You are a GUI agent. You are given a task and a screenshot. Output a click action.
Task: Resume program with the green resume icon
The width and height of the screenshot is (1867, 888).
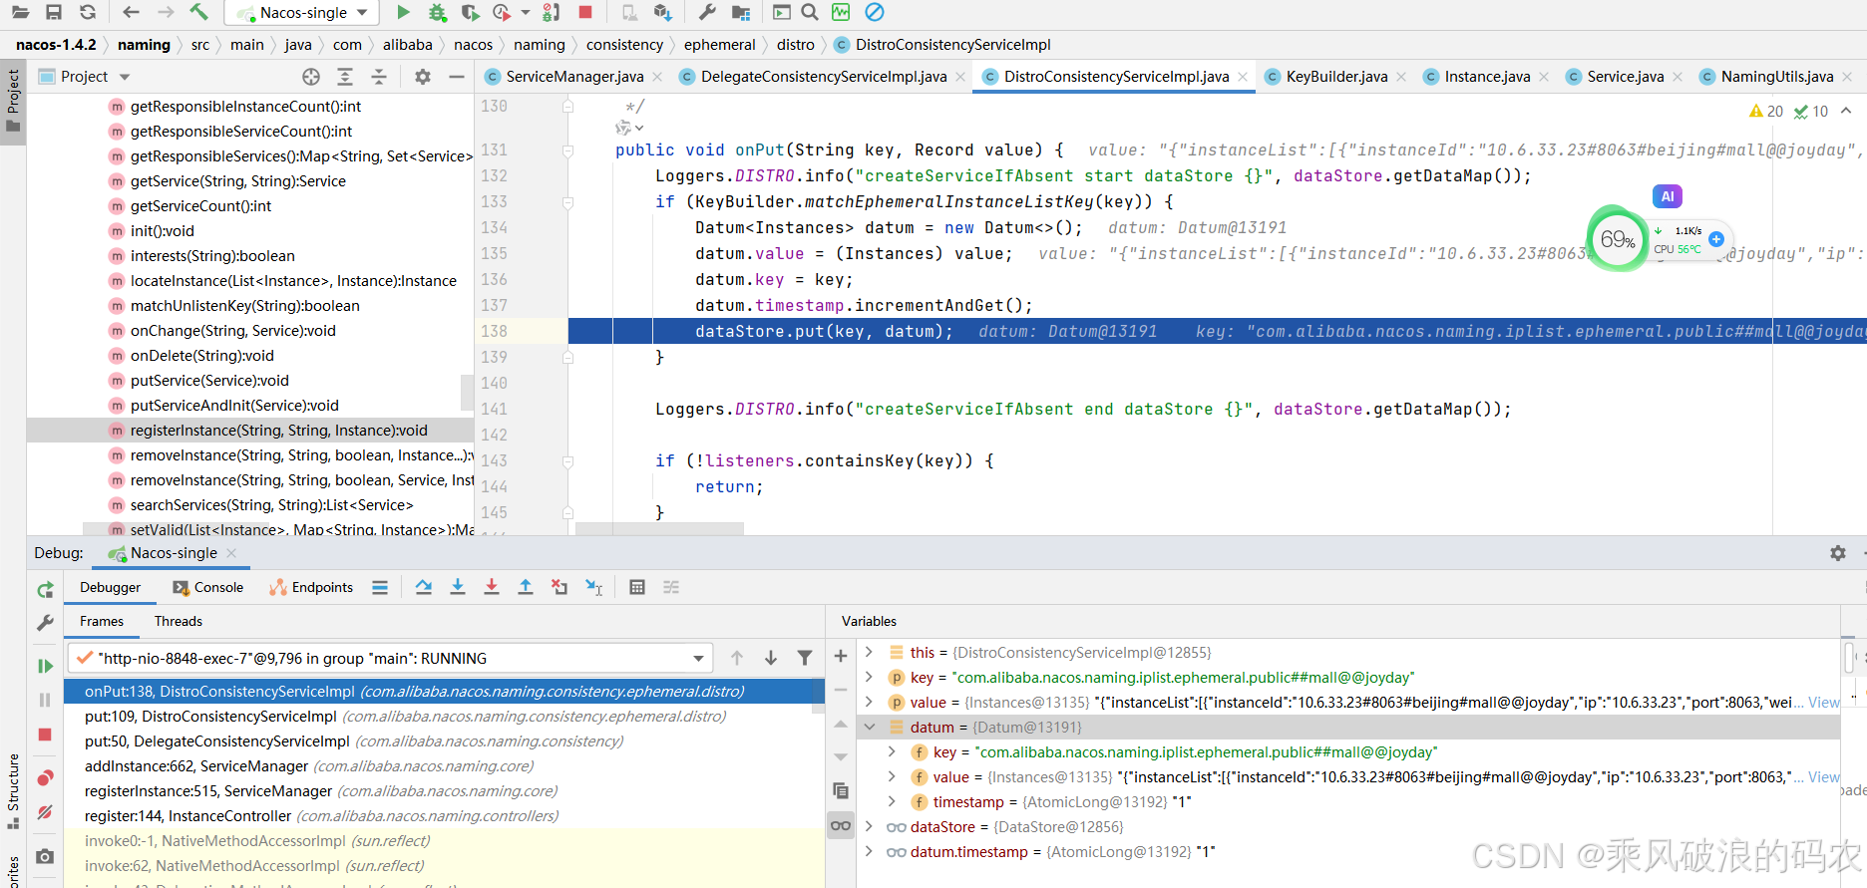coord(45,666)
